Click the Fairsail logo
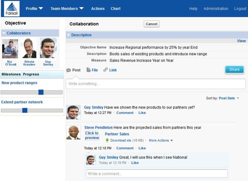Screen dimensions: 248x181 12,9
